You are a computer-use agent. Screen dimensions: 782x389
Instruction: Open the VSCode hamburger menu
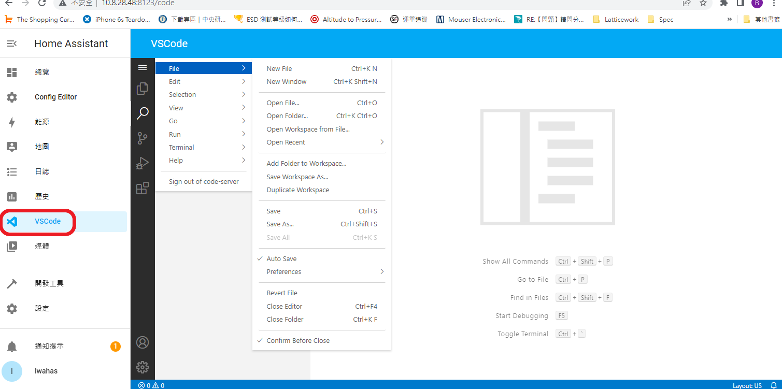(143, 68)
